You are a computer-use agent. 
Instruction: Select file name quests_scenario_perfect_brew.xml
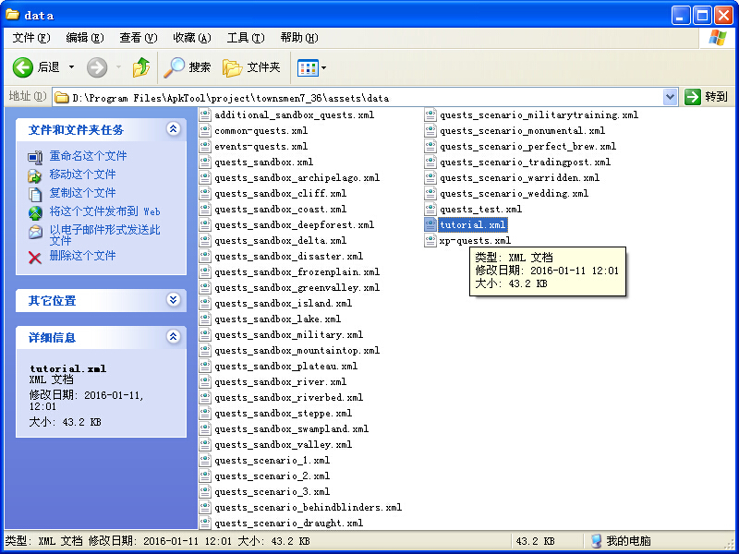point(527,146)
